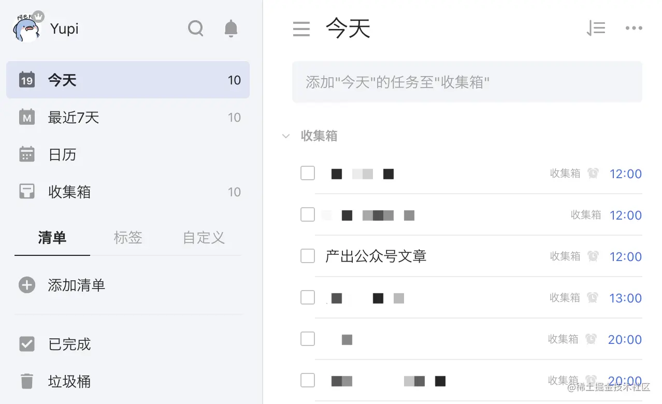Open 垃圾桶 trash in sidebar

point(128,381)
